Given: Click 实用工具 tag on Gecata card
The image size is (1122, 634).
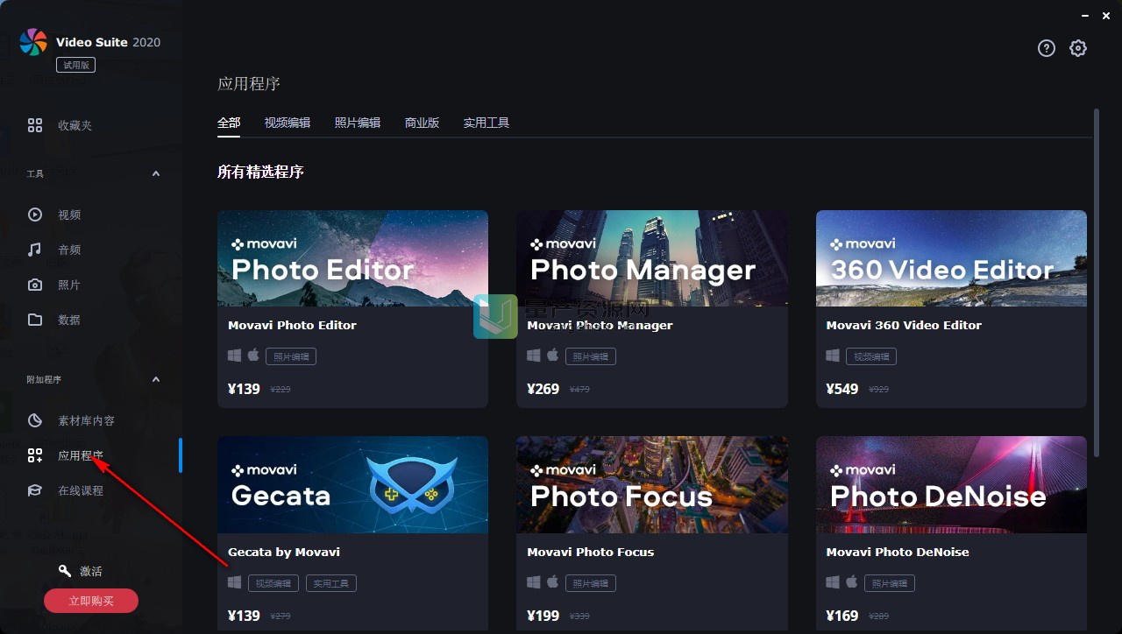Looking at the screenshot, I should click(x=331, y=583).
